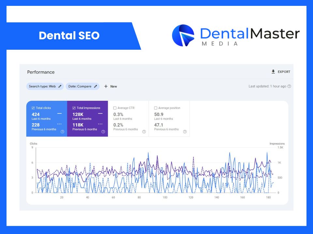Click the 128K impressions value
313x234 pixels.
point(78,114)
